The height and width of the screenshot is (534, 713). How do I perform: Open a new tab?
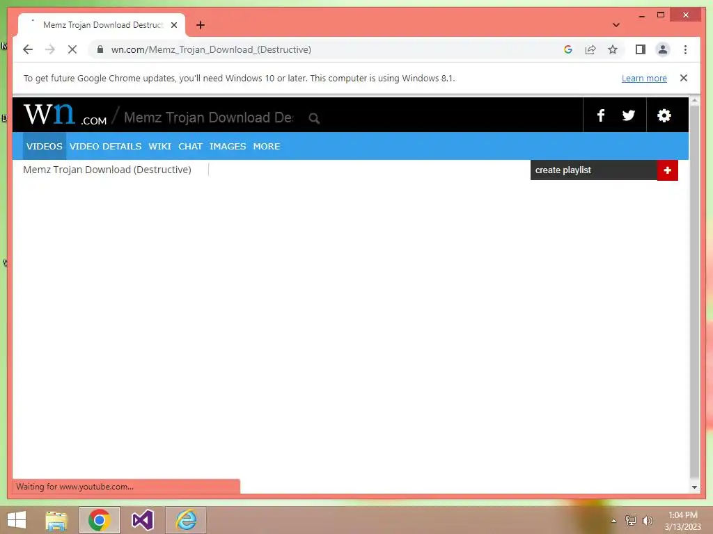(201, 25)
